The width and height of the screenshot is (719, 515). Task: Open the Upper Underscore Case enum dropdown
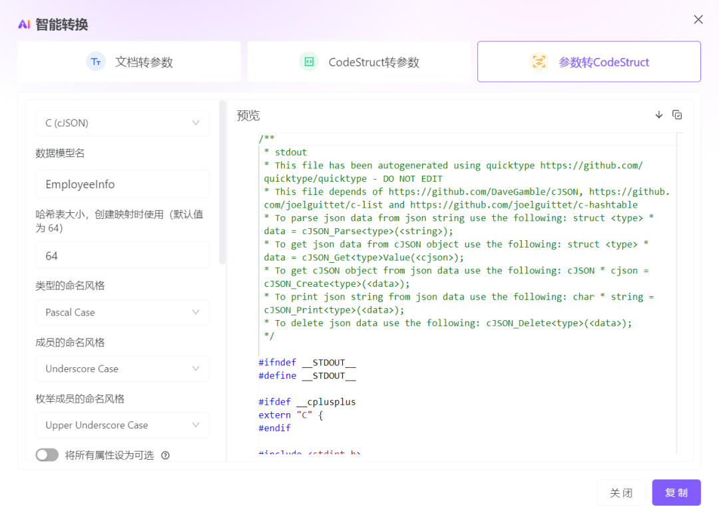tap(122, 425)
